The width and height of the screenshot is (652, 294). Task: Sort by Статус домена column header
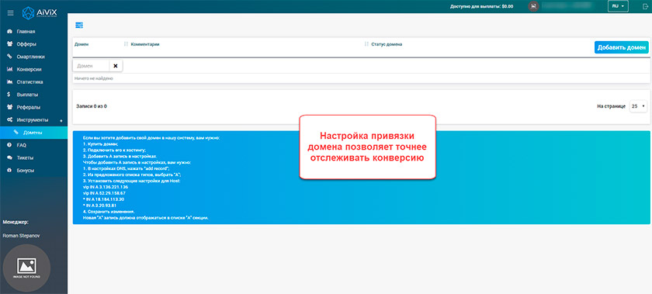click(387, 44)
